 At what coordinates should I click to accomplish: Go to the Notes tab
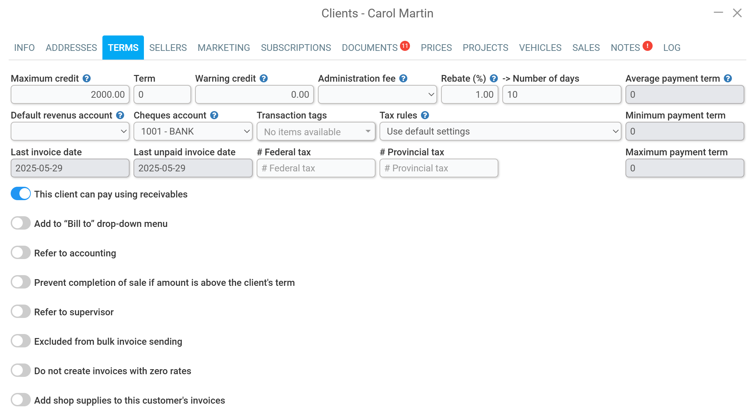tap(625, 48)
